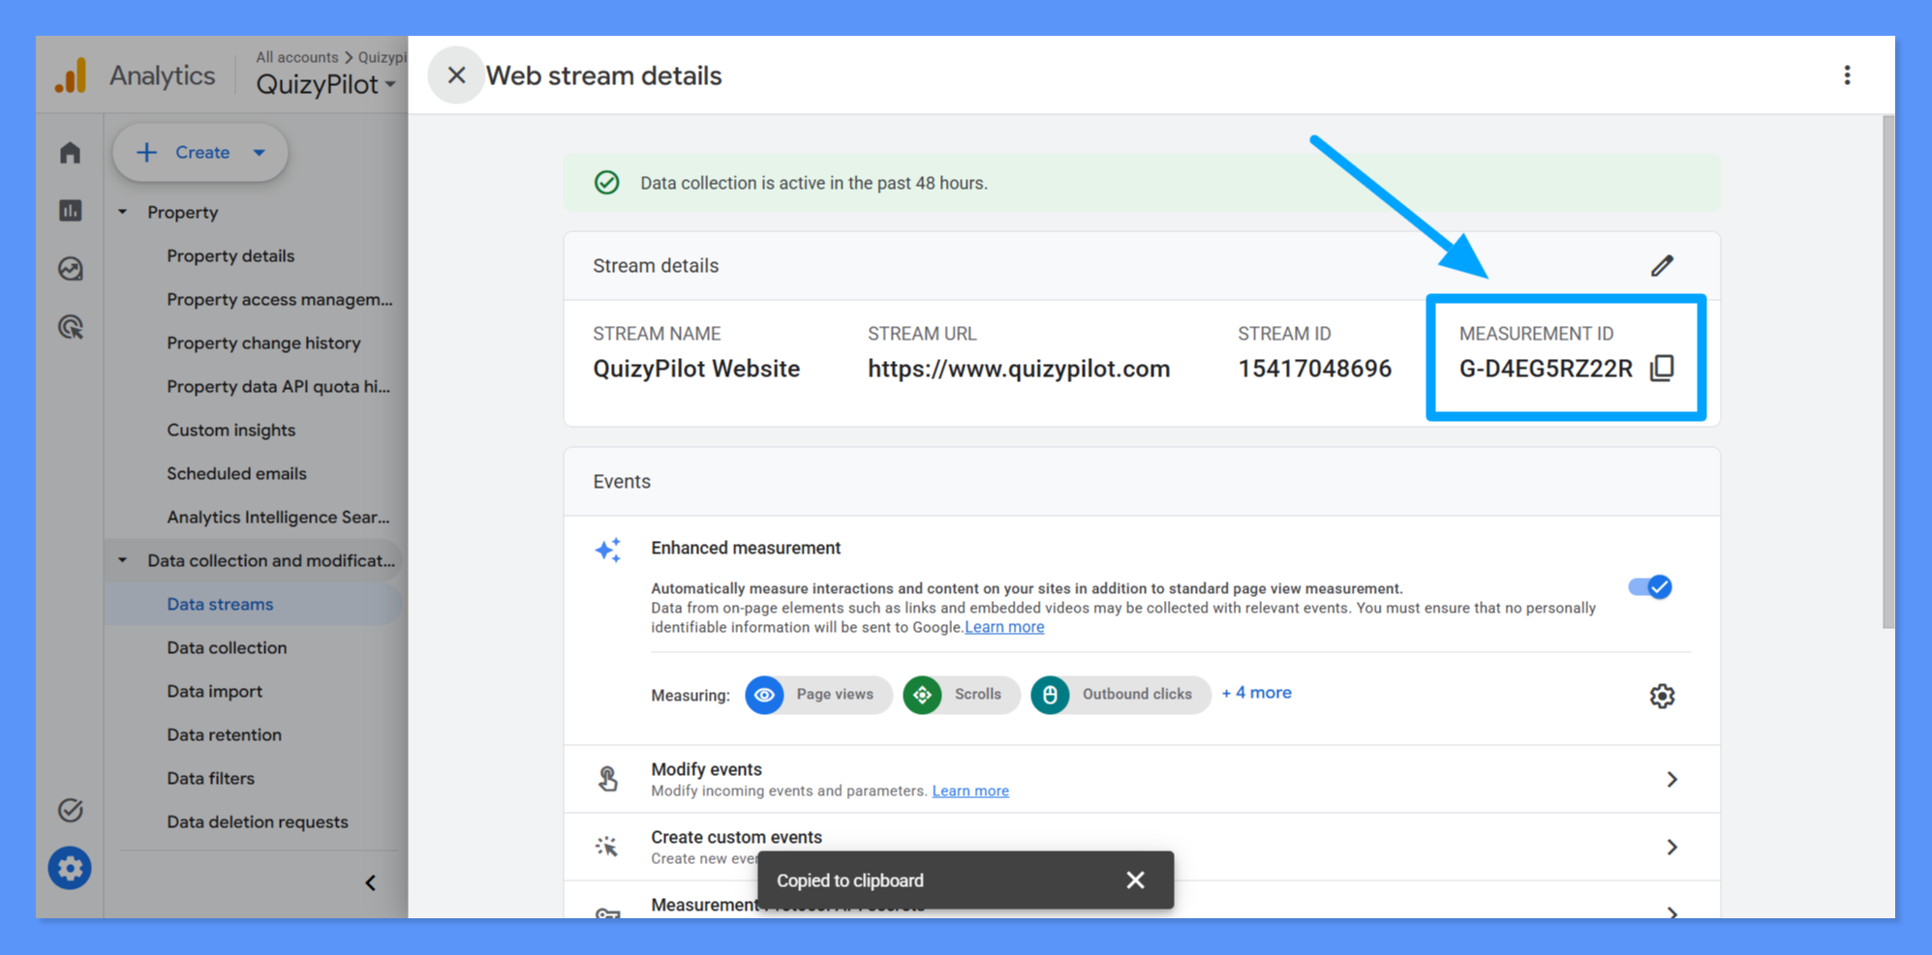Image resolution: width=1932 pixels, height=955 pixels.
Task: Click the Outbound clicks chip
Action: coord(1120,695)
